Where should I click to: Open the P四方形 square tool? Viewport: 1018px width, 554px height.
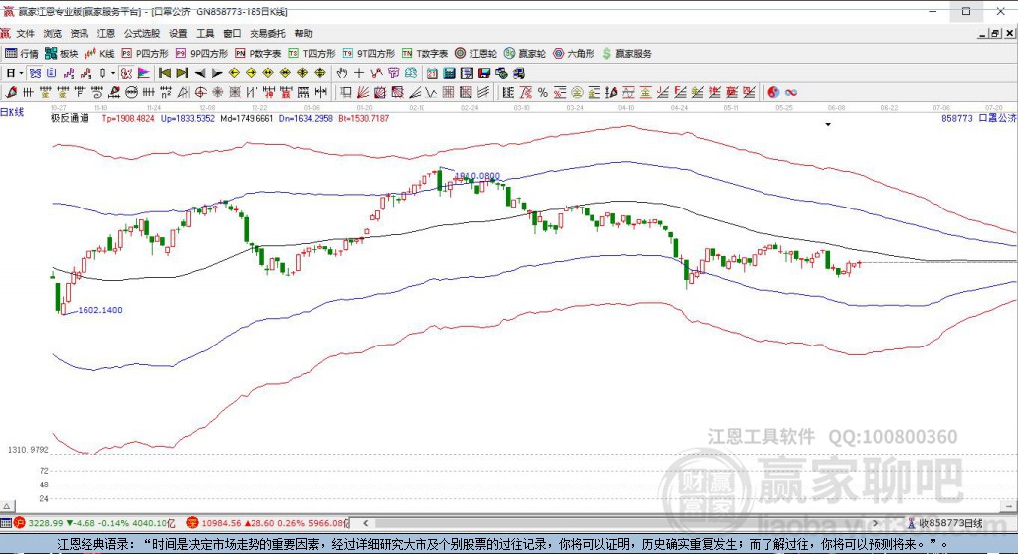pos(145,54)
